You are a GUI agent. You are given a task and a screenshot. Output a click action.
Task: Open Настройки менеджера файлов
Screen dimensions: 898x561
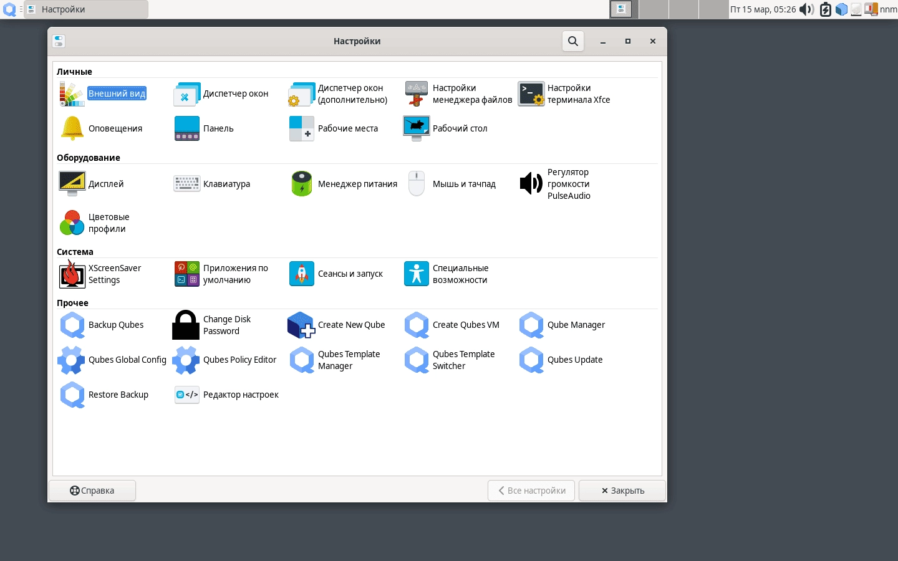458,94
